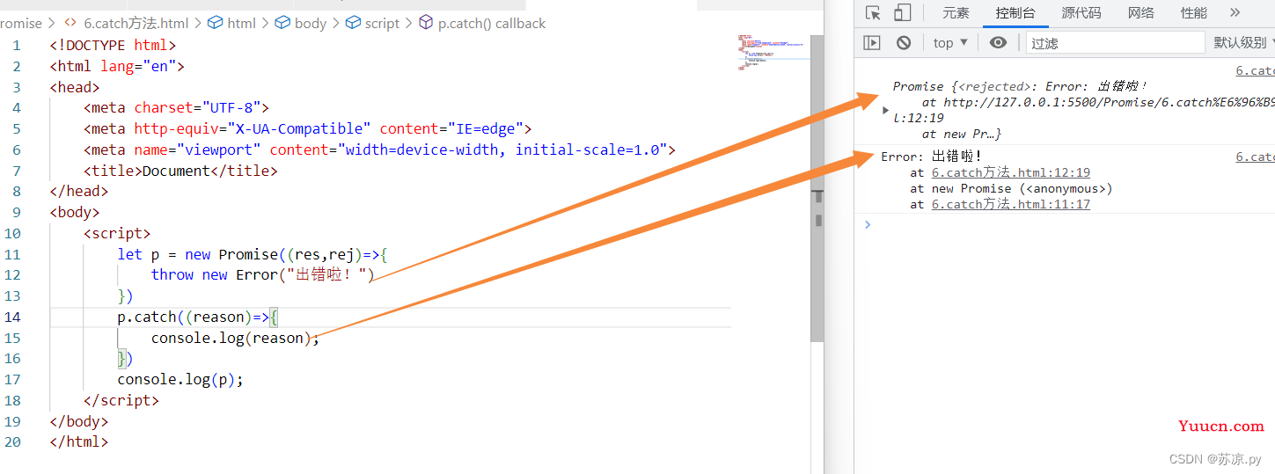Click the let p = new Promise line
The width and height of the screenshot is (1275, 474).
(253, 254)
